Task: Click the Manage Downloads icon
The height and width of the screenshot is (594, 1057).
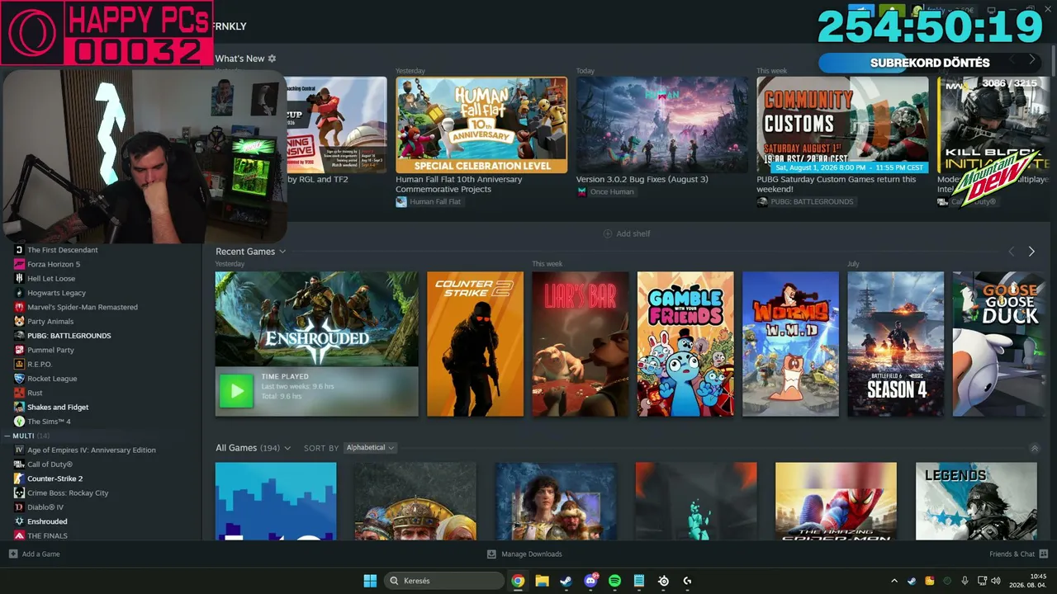Action: pos(491,554)
